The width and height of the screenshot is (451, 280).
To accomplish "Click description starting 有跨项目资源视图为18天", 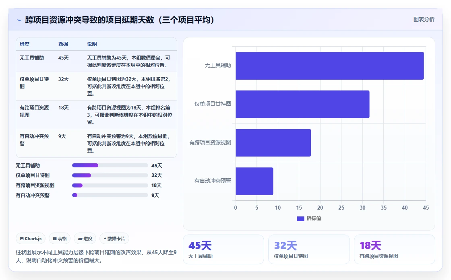I will pyautogui.click(x=130, y=115).
